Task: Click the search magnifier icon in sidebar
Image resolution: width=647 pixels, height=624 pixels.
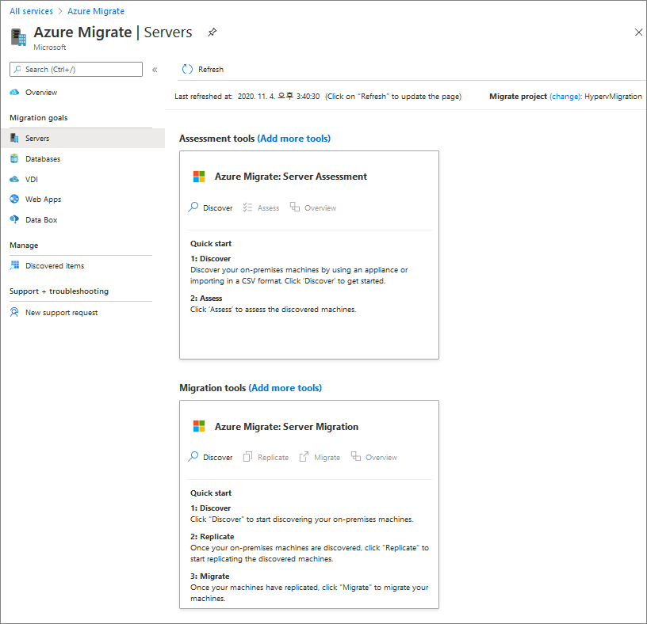Action: [x=17, y=69]
